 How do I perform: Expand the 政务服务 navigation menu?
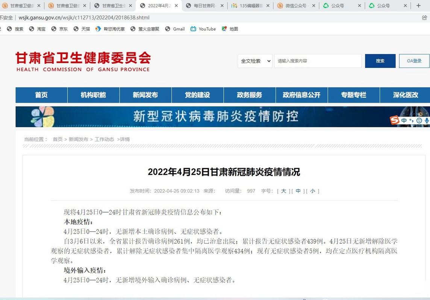pos(250,95)
